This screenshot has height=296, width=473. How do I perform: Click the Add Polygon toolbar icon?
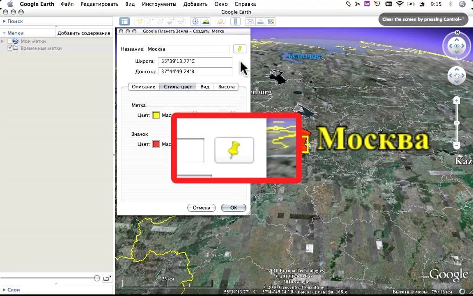coord(150,21)
